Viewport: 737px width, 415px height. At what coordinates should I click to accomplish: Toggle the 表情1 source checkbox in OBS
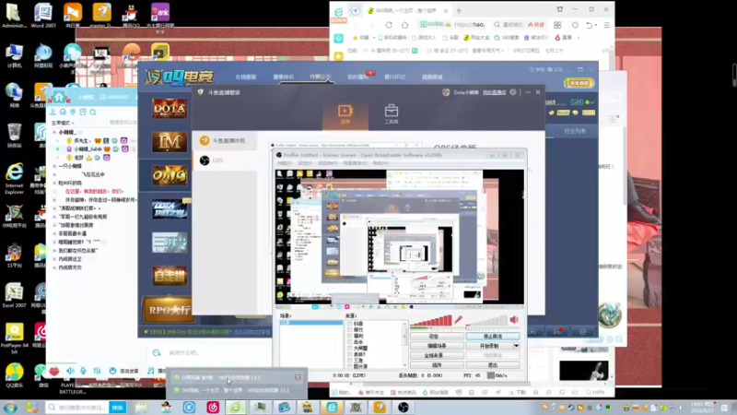coord(350,354)
